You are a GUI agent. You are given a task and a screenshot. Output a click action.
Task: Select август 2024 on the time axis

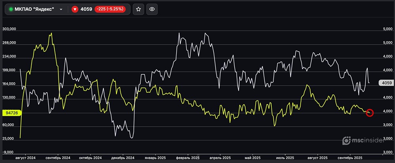tap(24, 157)
